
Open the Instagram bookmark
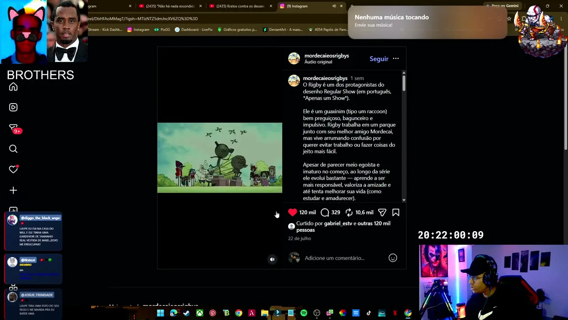click(x=138, y=30)
